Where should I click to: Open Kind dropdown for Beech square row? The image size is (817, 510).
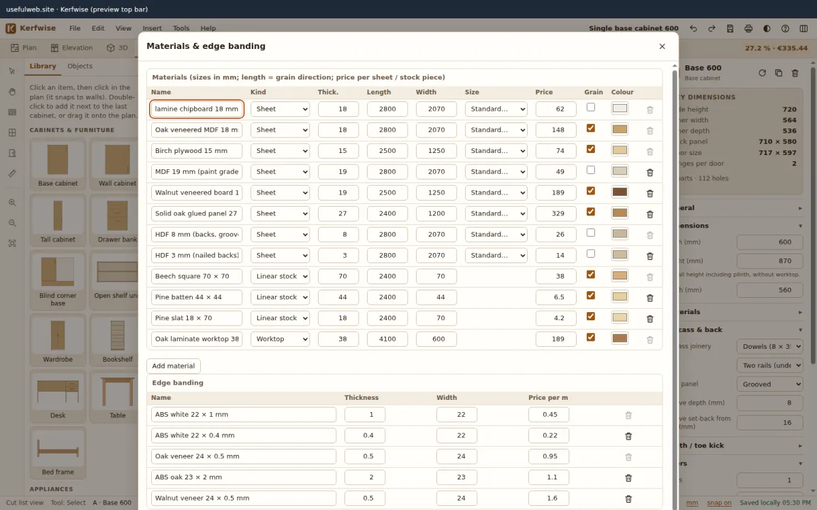point(280,277)
